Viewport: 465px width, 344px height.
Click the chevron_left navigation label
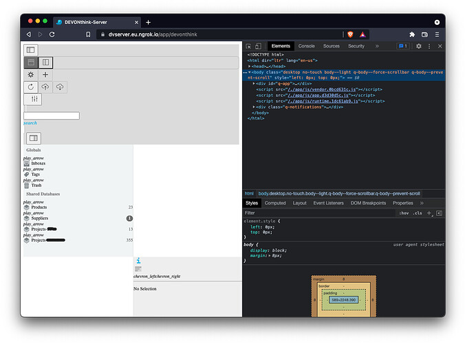[x=145, y=277]
